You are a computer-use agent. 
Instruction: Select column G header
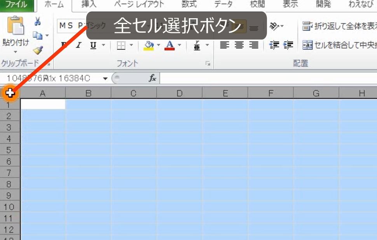(x=316, y=93)
